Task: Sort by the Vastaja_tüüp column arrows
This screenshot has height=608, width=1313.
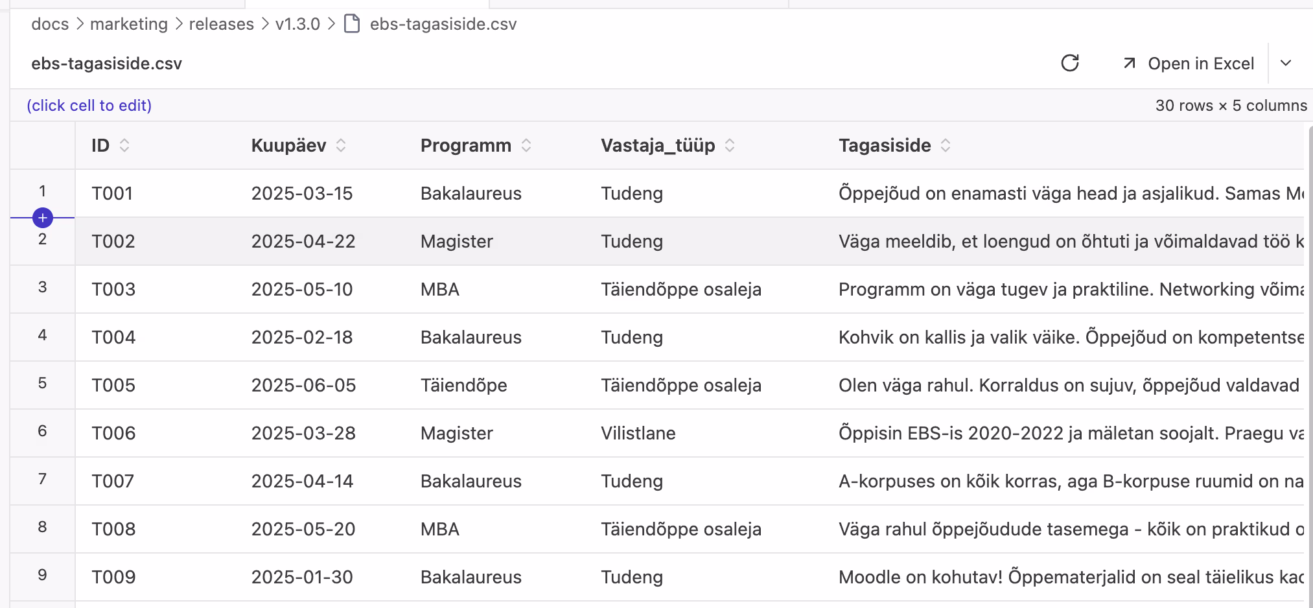Action: pyautogui.click(x=730, y=145)
